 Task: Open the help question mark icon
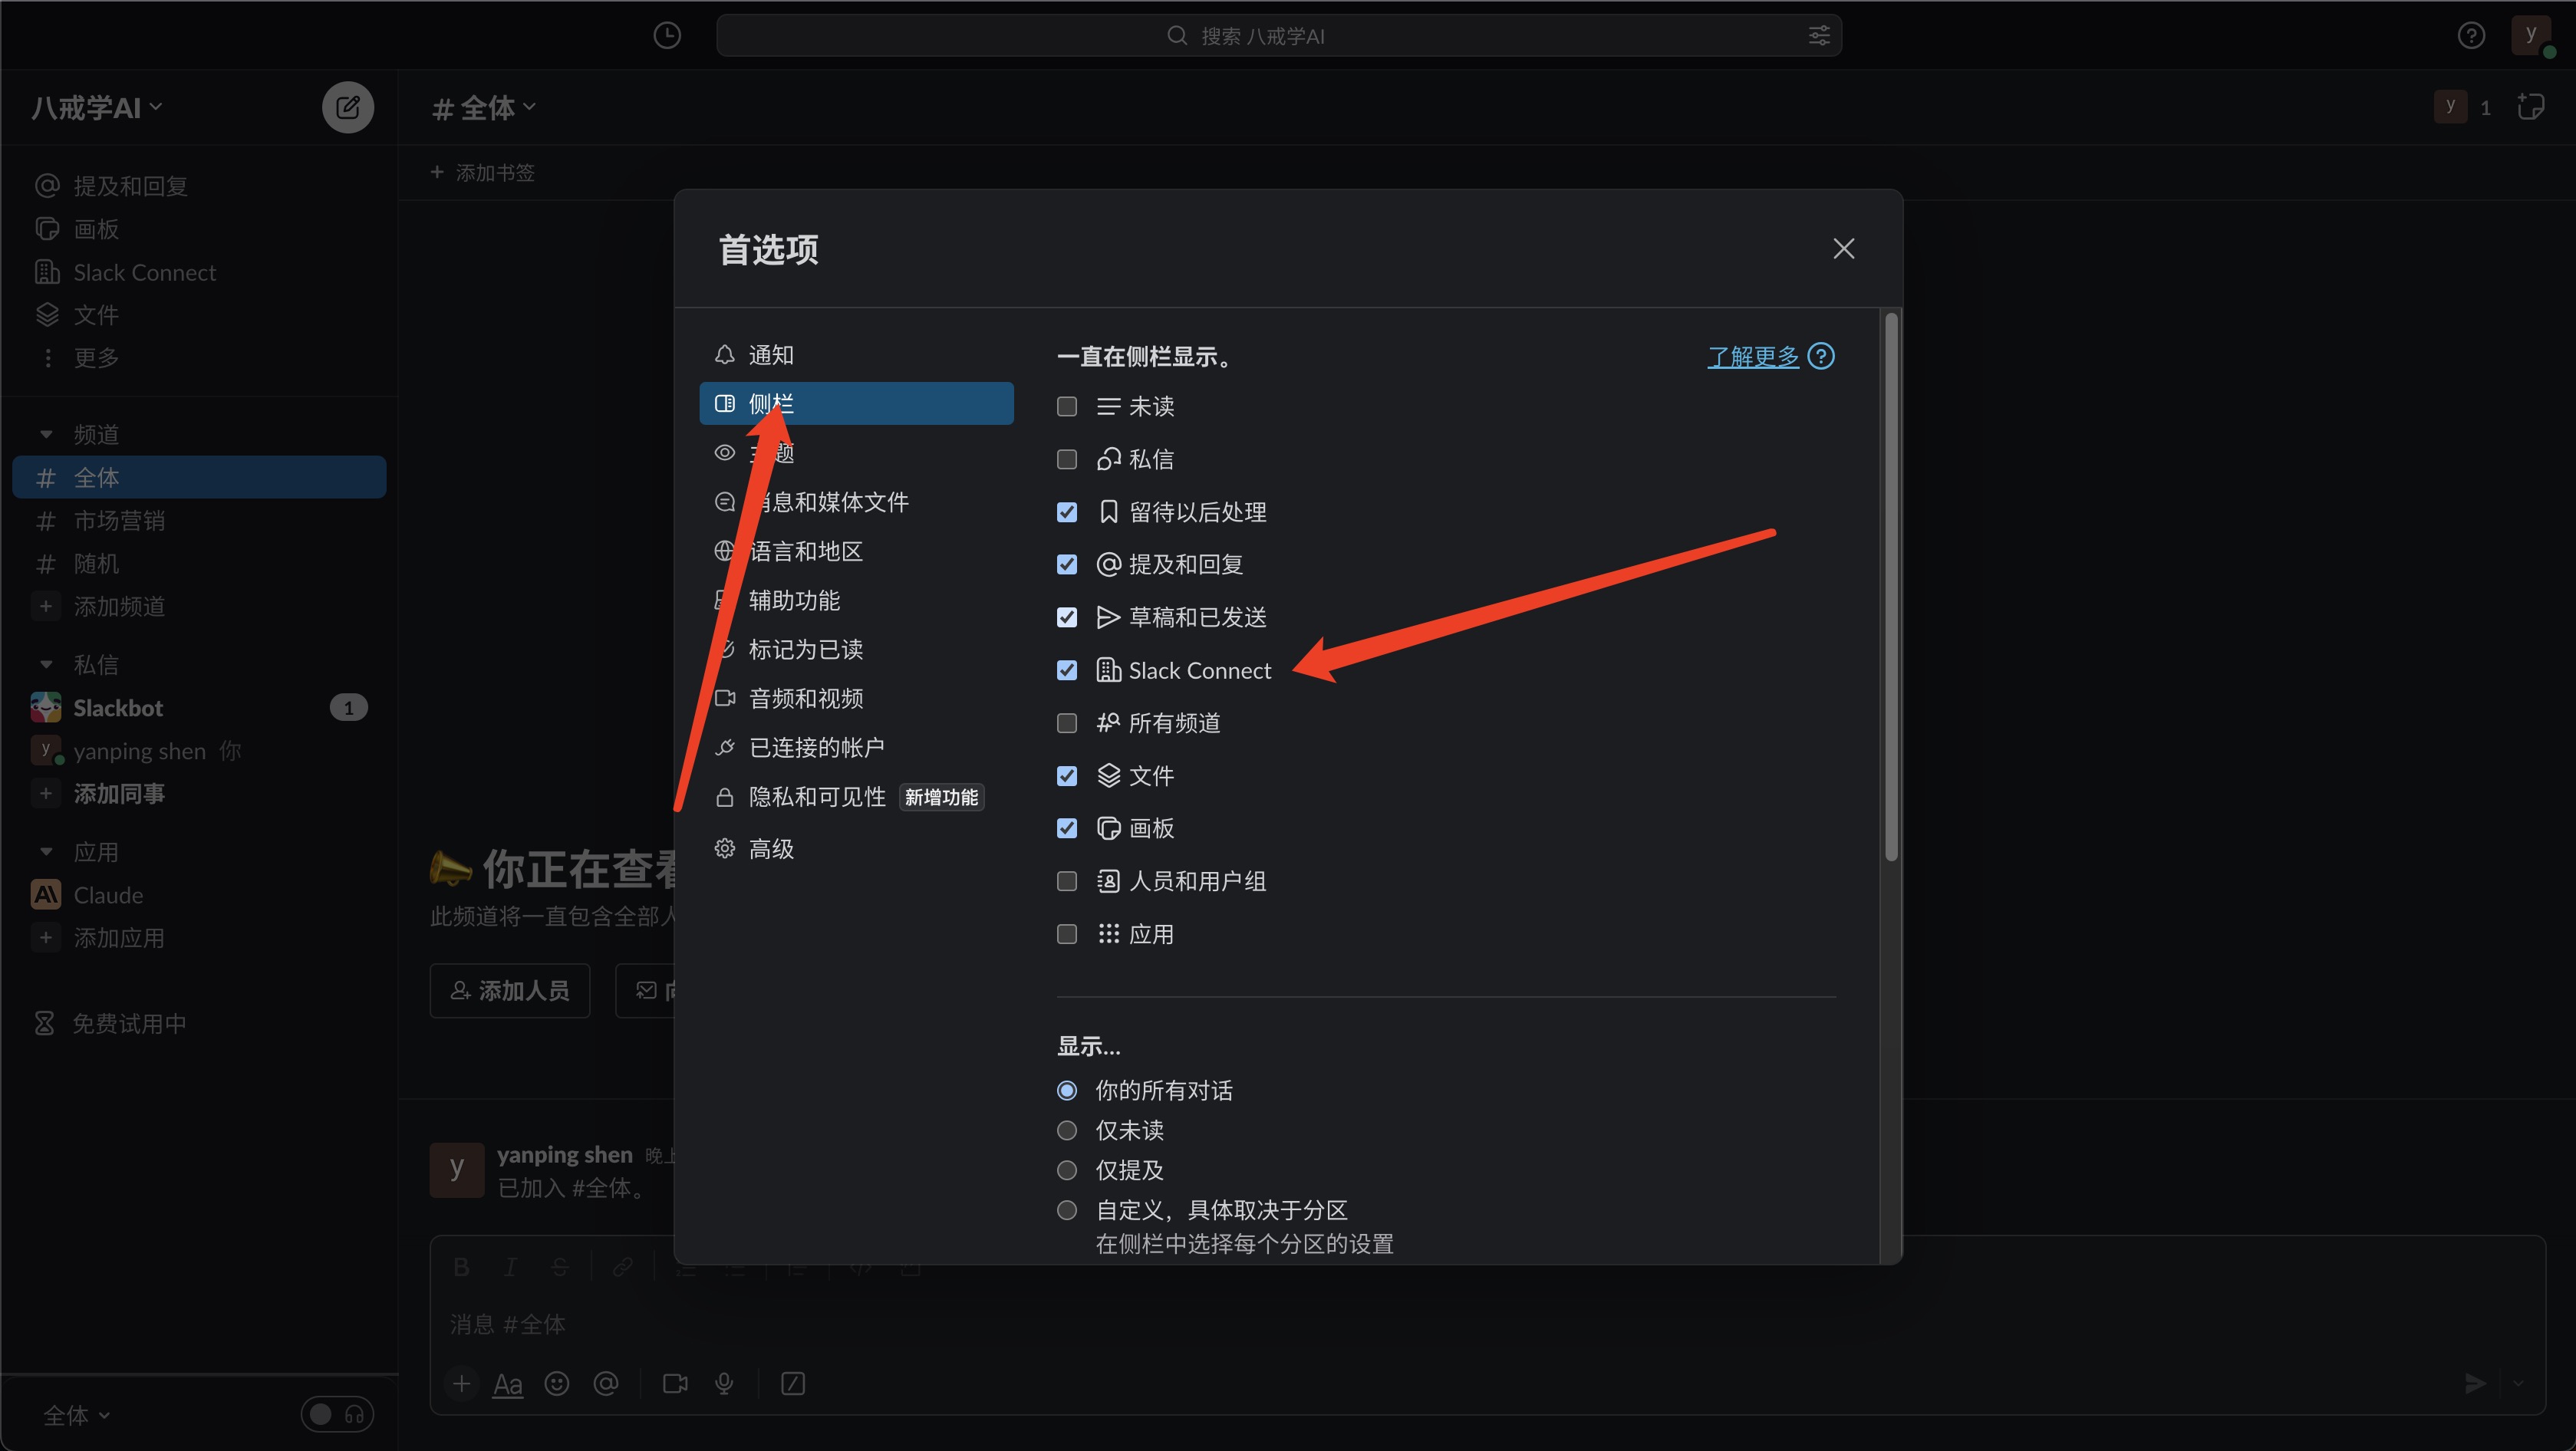click(2470, 36)
